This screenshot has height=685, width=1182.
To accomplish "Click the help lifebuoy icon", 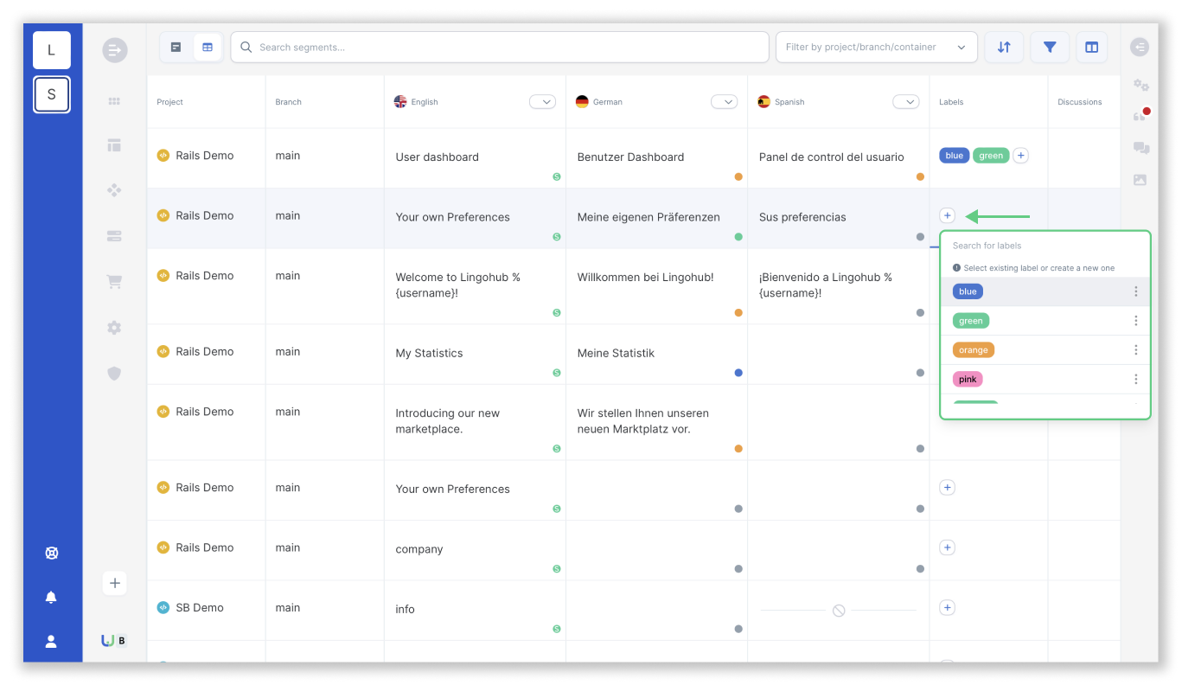I will (51, 554).
